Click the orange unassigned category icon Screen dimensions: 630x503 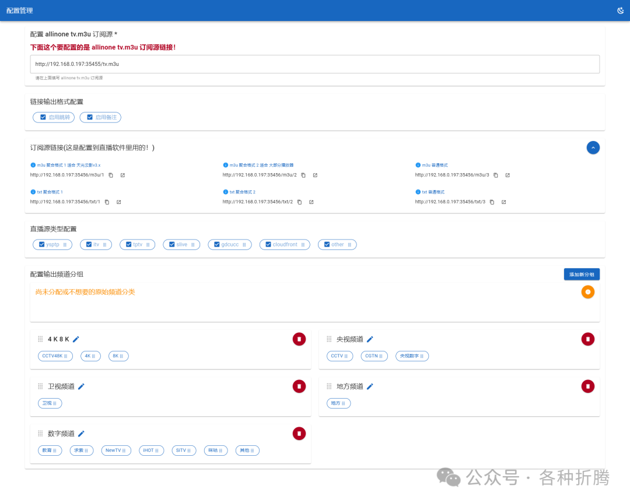pos(587,292)
